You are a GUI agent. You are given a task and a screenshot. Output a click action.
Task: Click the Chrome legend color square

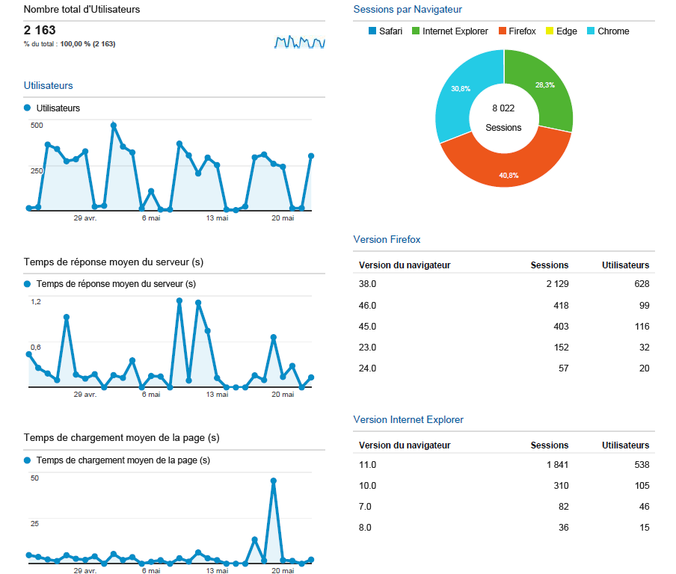pyautogui.click(x=591, y=31)
